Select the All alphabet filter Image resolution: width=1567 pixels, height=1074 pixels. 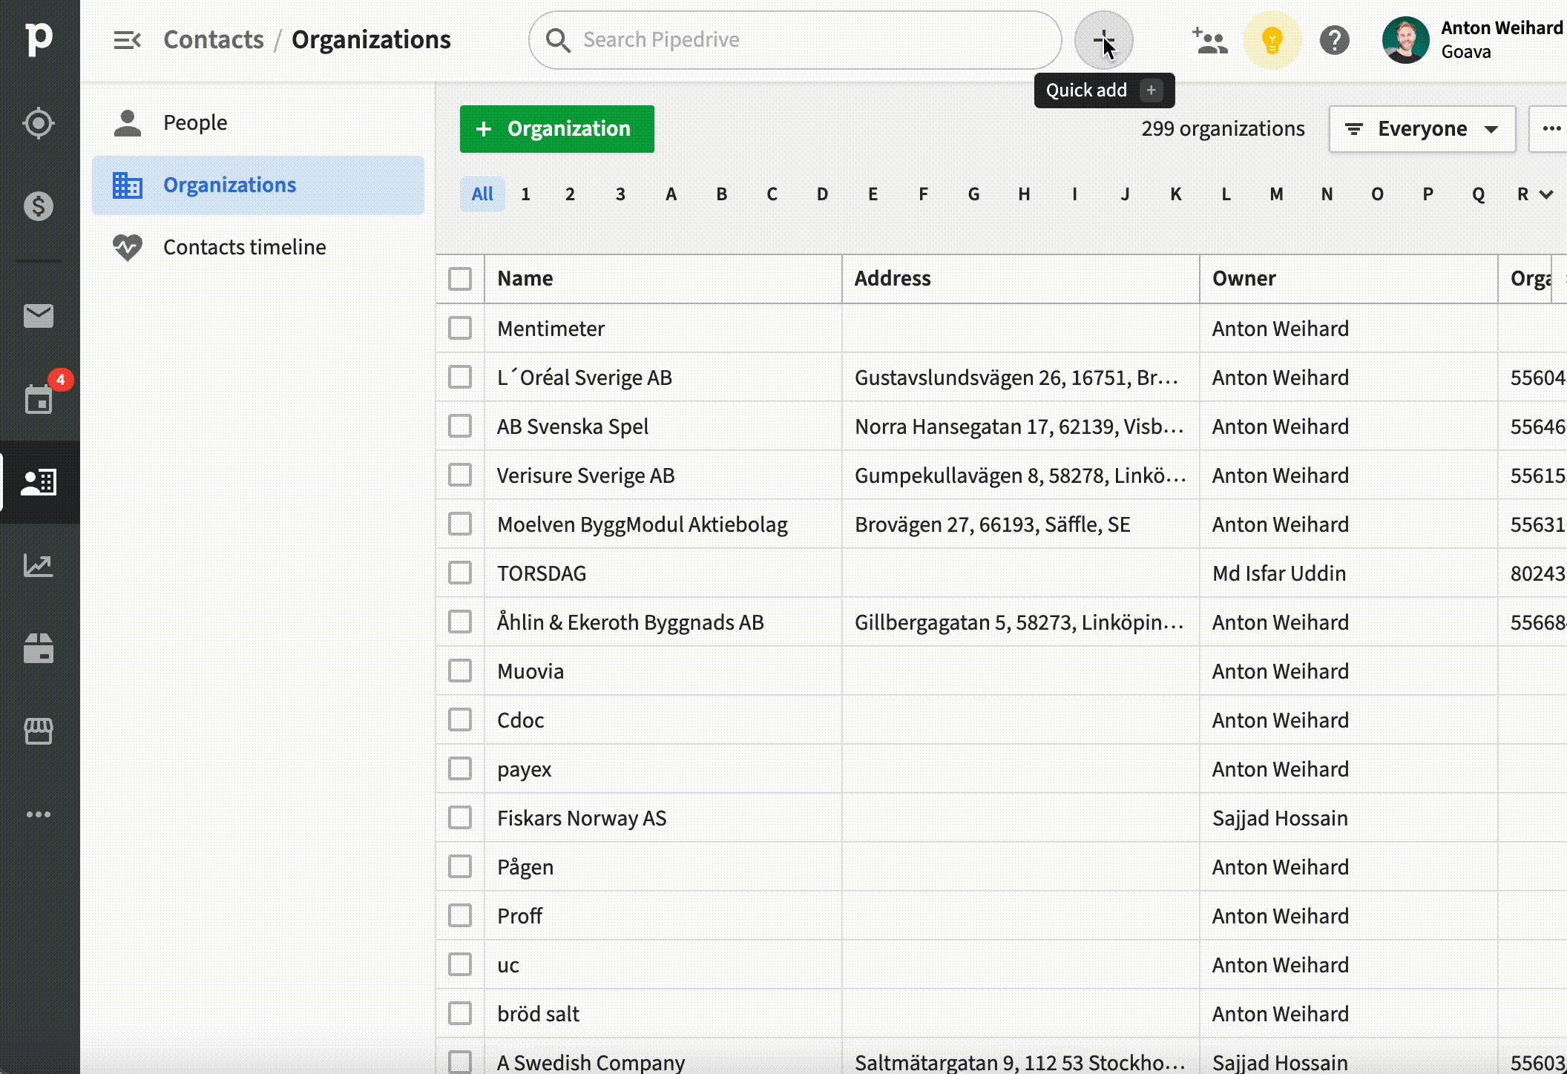482,194
